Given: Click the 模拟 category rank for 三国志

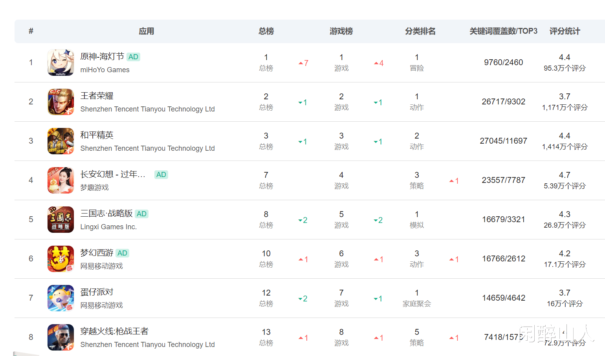Looking at the screenshot, I should click(x=417, y=220).
